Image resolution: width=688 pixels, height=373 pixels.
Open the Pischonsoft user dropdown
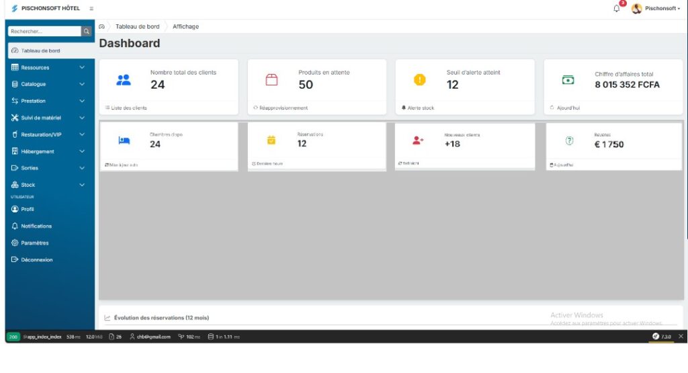click(662, 9)
